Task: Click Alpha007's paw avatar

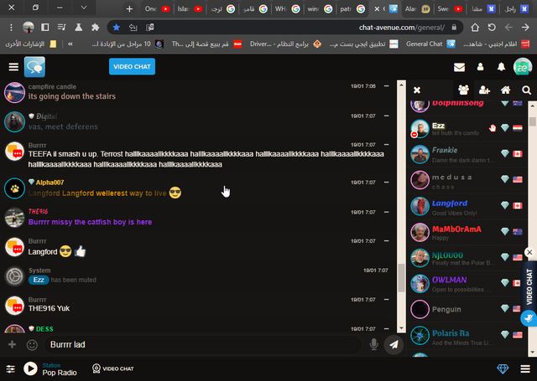Action: (x=14, y=188)
